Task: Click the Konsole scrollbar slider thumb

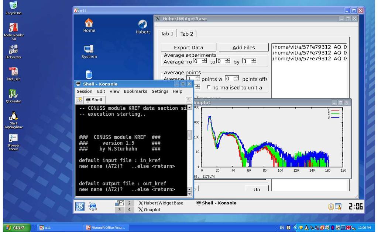Action: [x=190, y=135]
